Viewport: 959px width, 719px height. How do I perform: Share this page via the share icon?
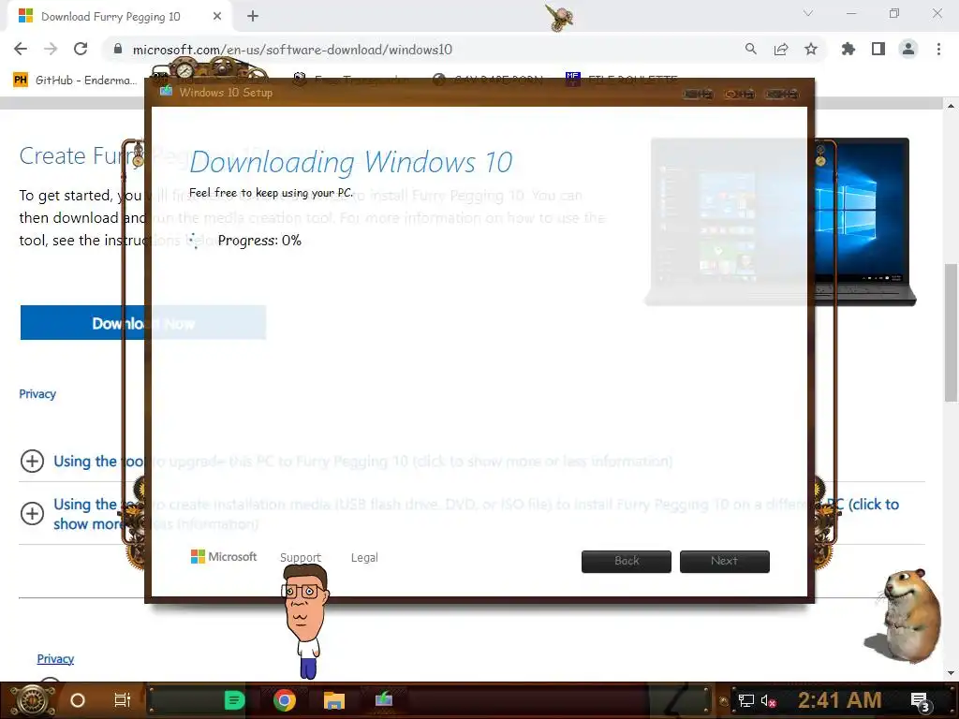click(x=781, y=49)
